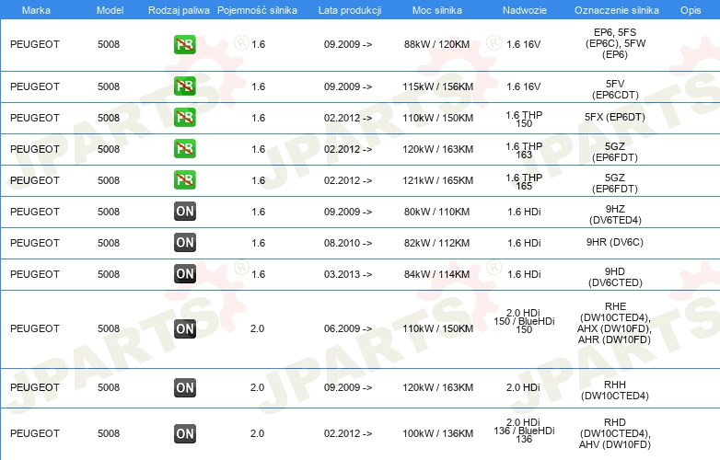Click the 2.0 HDi 150 / BlueHDi 150 cell
The width and height of the screenshot is (720, 460).
tap(524, 321)
